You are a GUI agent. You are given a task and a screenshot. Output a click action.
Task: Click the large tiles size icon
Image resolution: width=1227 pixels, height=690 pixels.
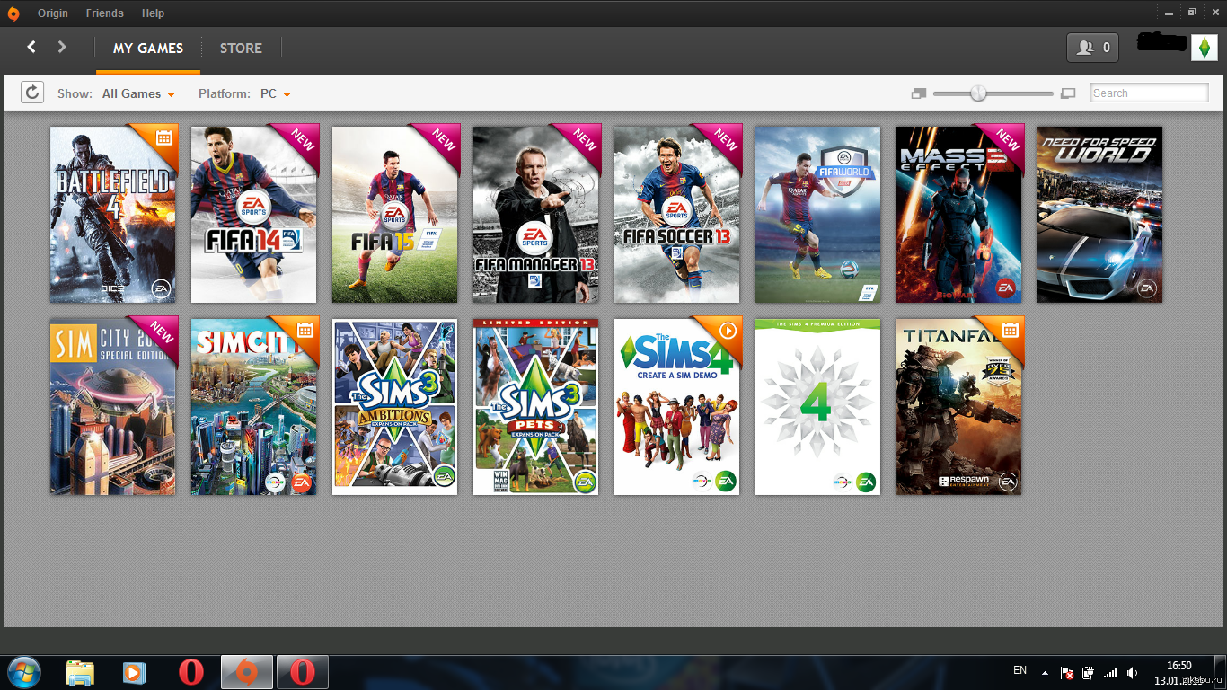click(1068, 93)
